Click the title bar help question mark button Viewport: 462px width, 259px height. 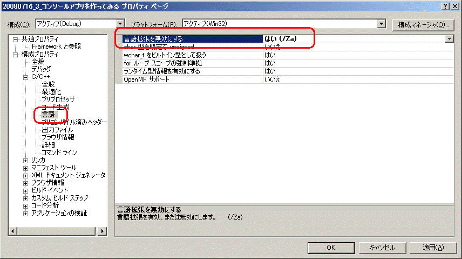[x=445, y=5]
